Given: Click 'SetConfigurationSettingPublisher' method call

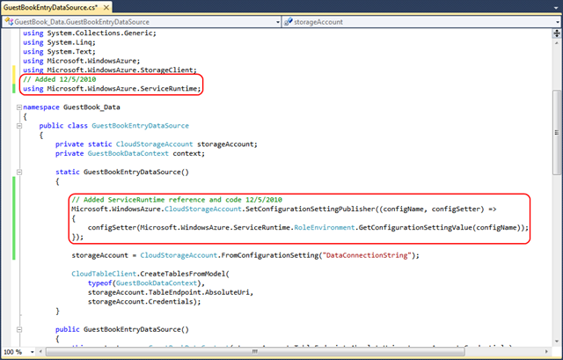Looking at the screenshot, I should [310, 209].
